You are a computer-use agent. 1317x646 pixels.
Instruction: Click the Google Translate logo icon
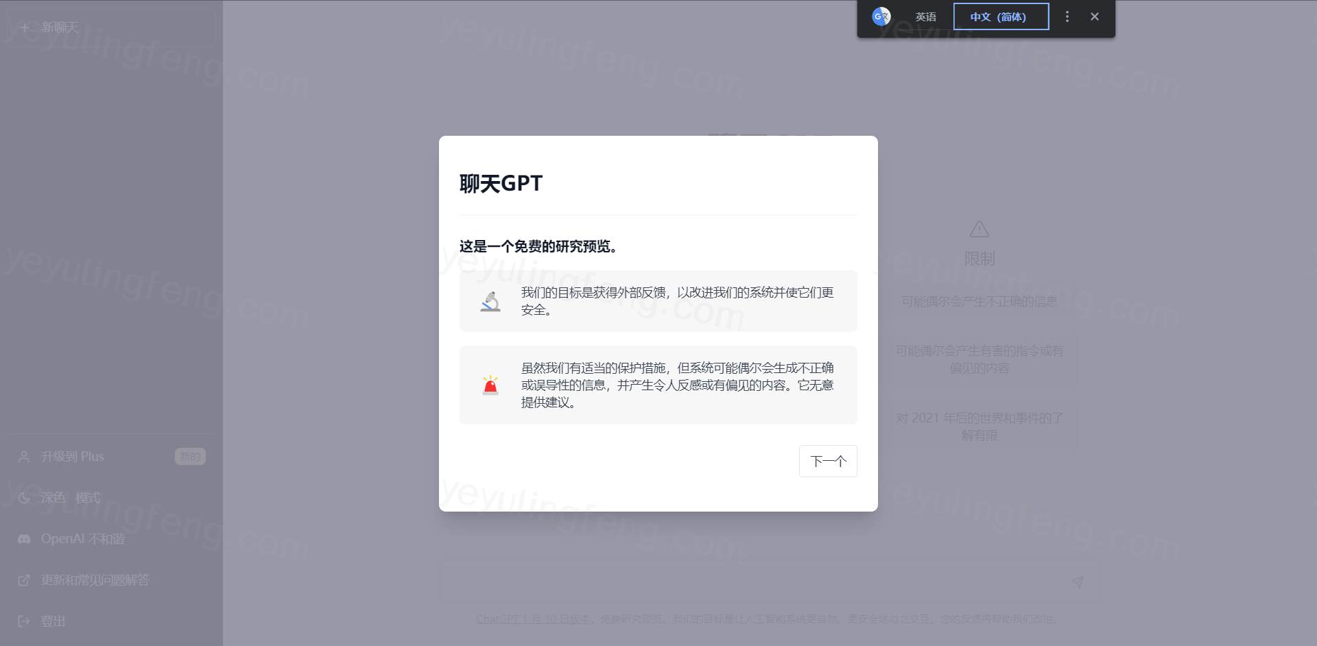[881, 16]
